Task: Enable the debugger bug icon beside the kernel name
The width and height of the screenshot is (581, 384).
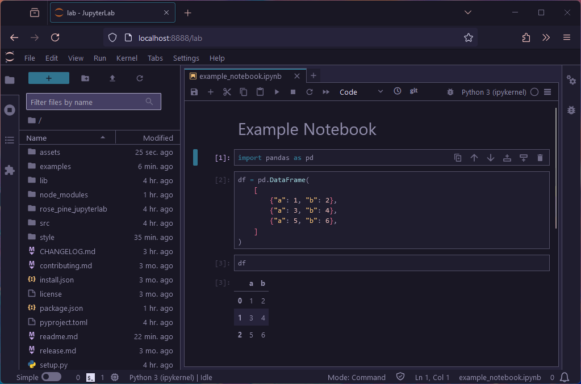Action: click(450, 92)
